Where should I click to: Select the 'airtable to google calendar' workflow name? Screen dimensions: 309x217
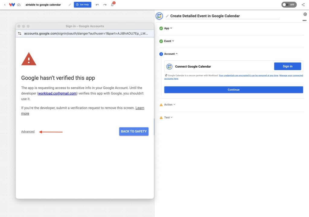(x=43, y=5)
